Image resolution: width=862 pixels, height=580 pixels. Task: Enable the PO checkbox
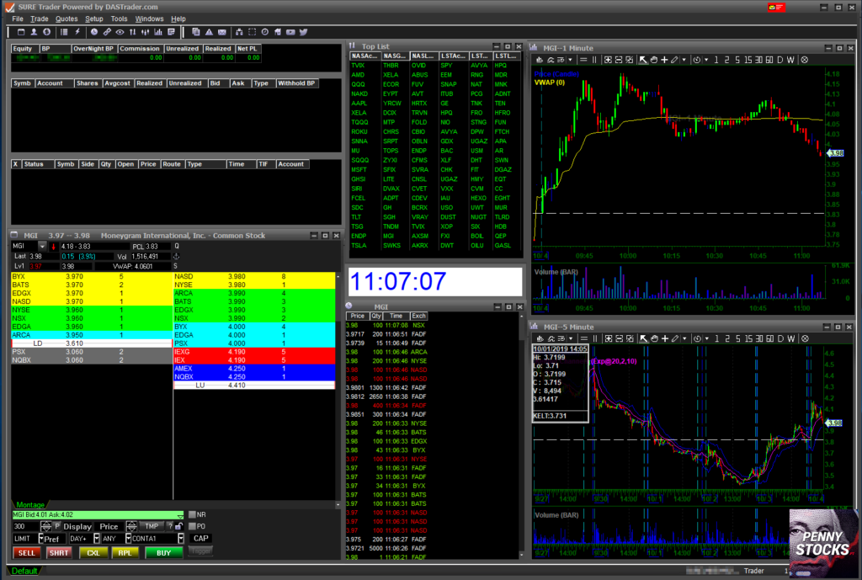pyautogui.click(x=192, y=526)
